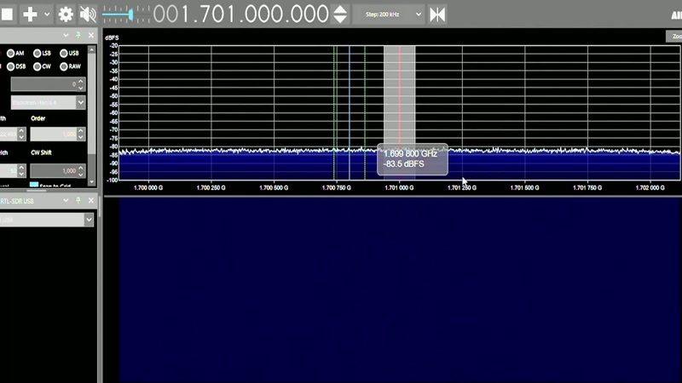The width and height of the screenshot is (682, 383).
Task: Click the dBFS axis heading
Action: (112, 37)
